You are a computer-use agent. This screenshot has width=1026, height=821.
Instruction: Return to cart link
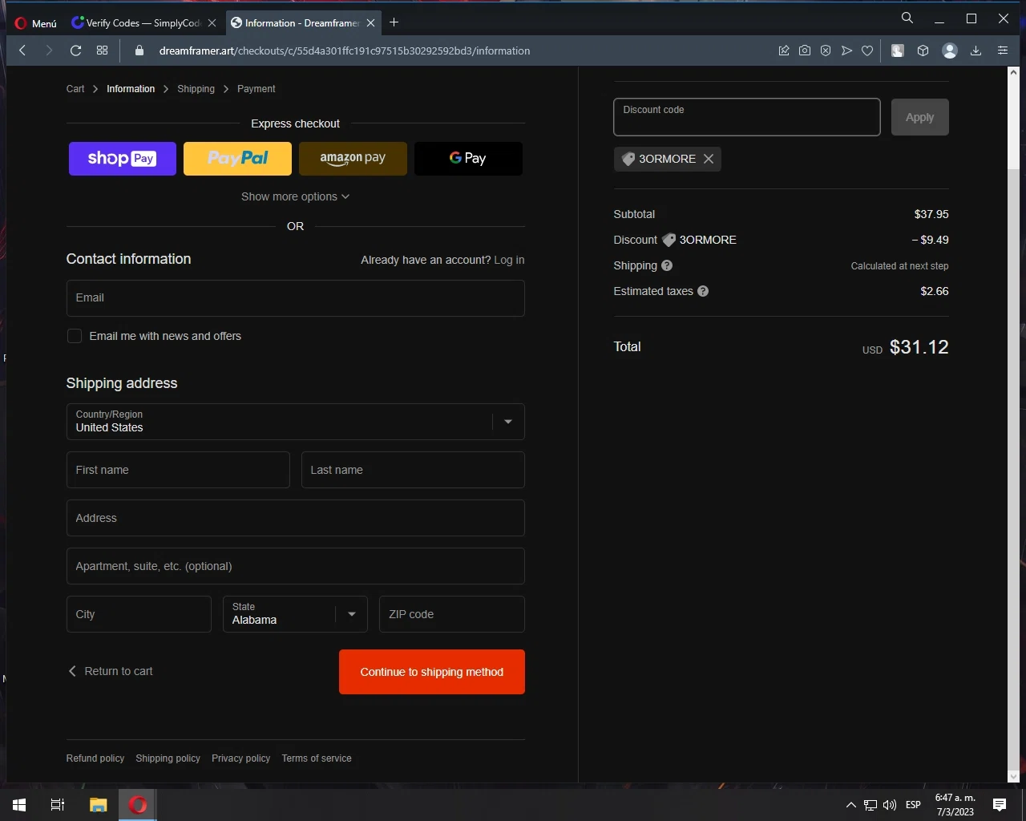110,671
